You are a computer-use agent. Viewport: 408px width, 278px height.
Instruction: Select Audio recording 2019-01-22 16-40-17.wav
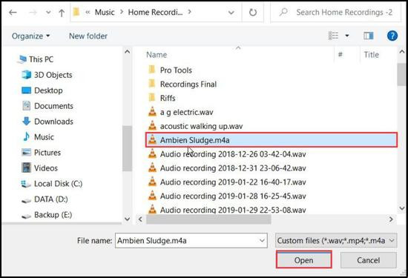click(x=233, y=182)
